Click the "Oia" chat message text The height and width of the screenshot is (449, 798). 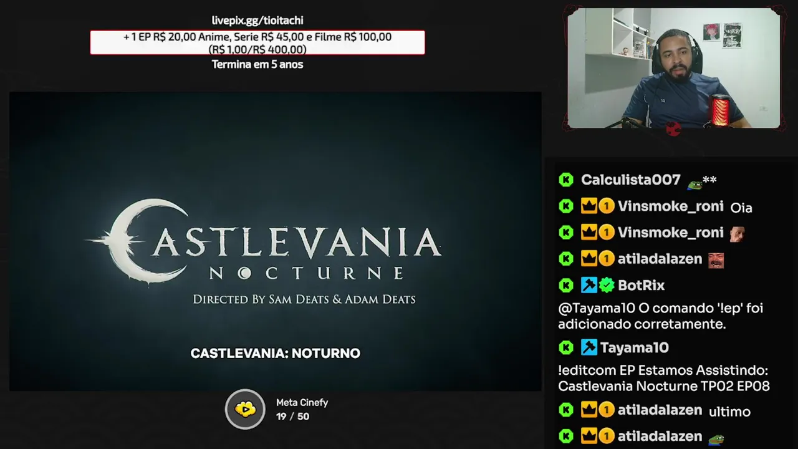click(741, 208)
